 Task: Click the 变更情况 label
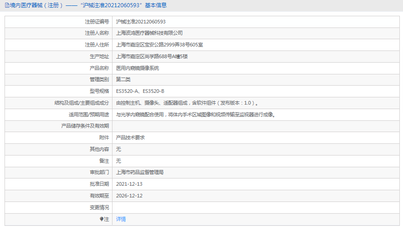tap(99, 207)
